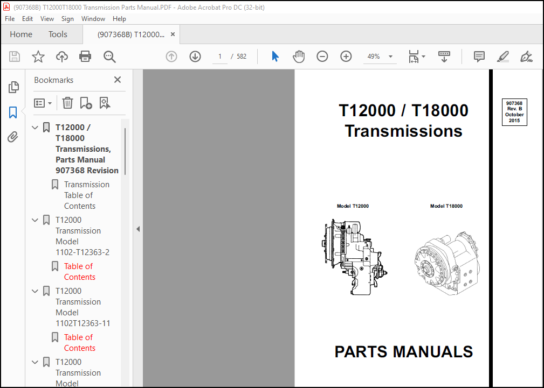The height and width of the screenshot is (388, 544).
Task: Click the T12000 / T18000 Transmissions page title
Action: click(403, 121)
